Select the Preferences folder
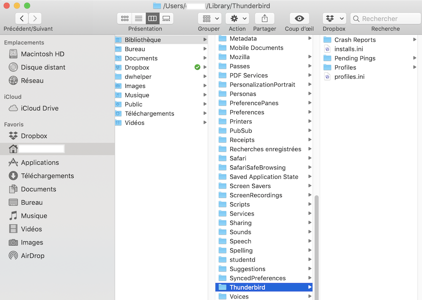The width and height of the screenshot is (422, 300). tap(264, 112)
